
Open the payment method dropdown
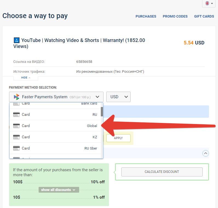(56, 97)
